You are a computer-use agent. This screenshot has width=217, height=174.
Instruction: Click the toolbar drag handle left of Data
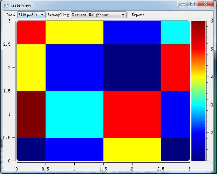pos(5,15)
